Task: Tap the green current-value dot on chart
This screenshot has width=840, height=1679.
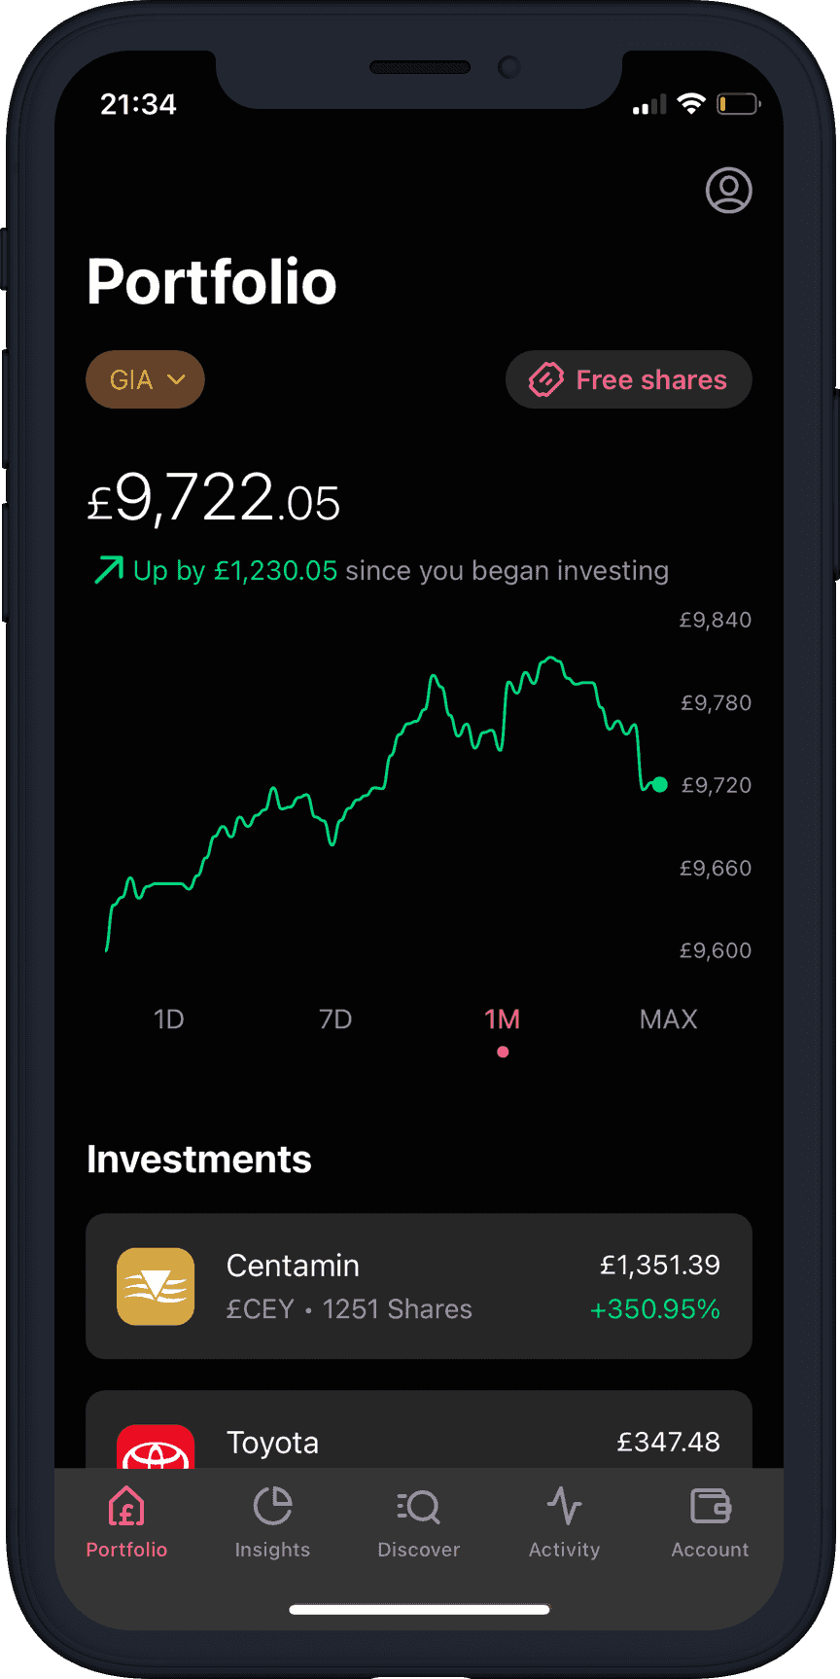Action: pos(659,785)
